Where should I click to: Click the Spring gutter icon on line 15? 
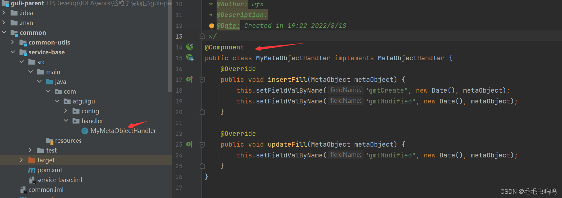pyautogui.click(x=190, y=58)
